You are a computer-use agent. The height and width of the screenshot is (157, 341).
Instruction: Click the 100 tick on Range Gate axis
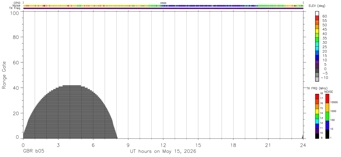click(x=14, y=13)
